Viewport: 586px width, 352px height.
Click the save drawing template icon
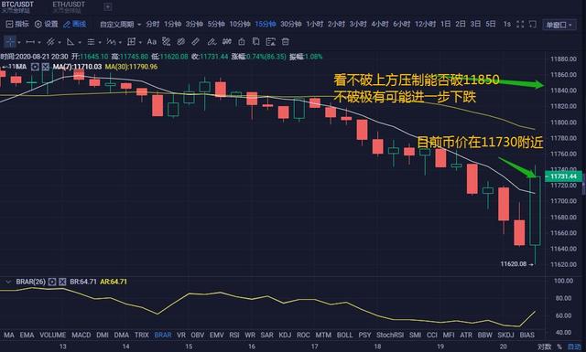coord(256,42)
